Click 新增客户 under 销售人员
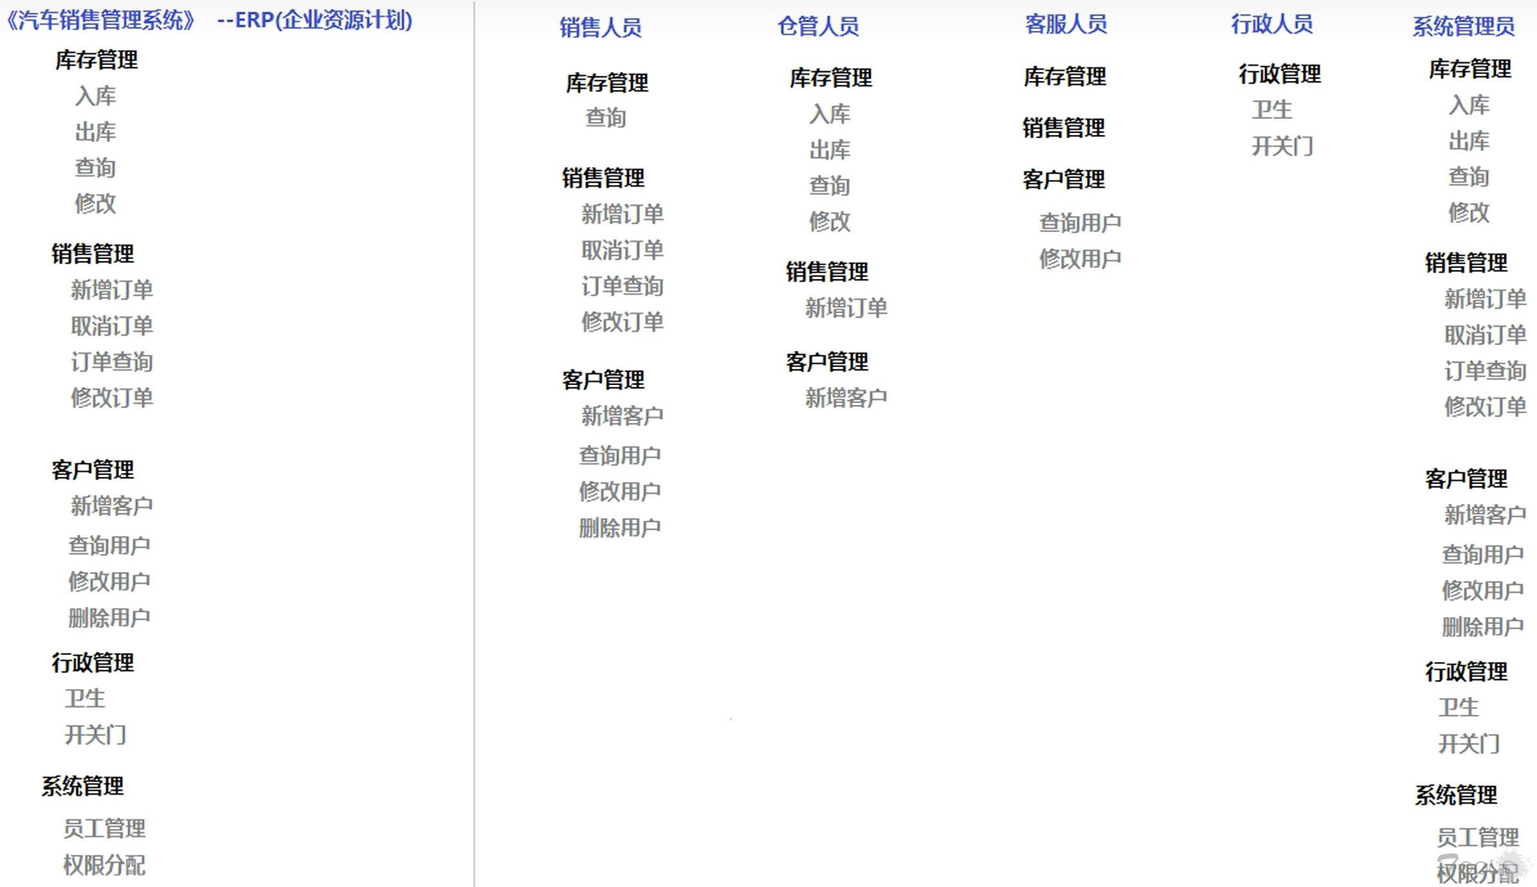 [623, 416]
